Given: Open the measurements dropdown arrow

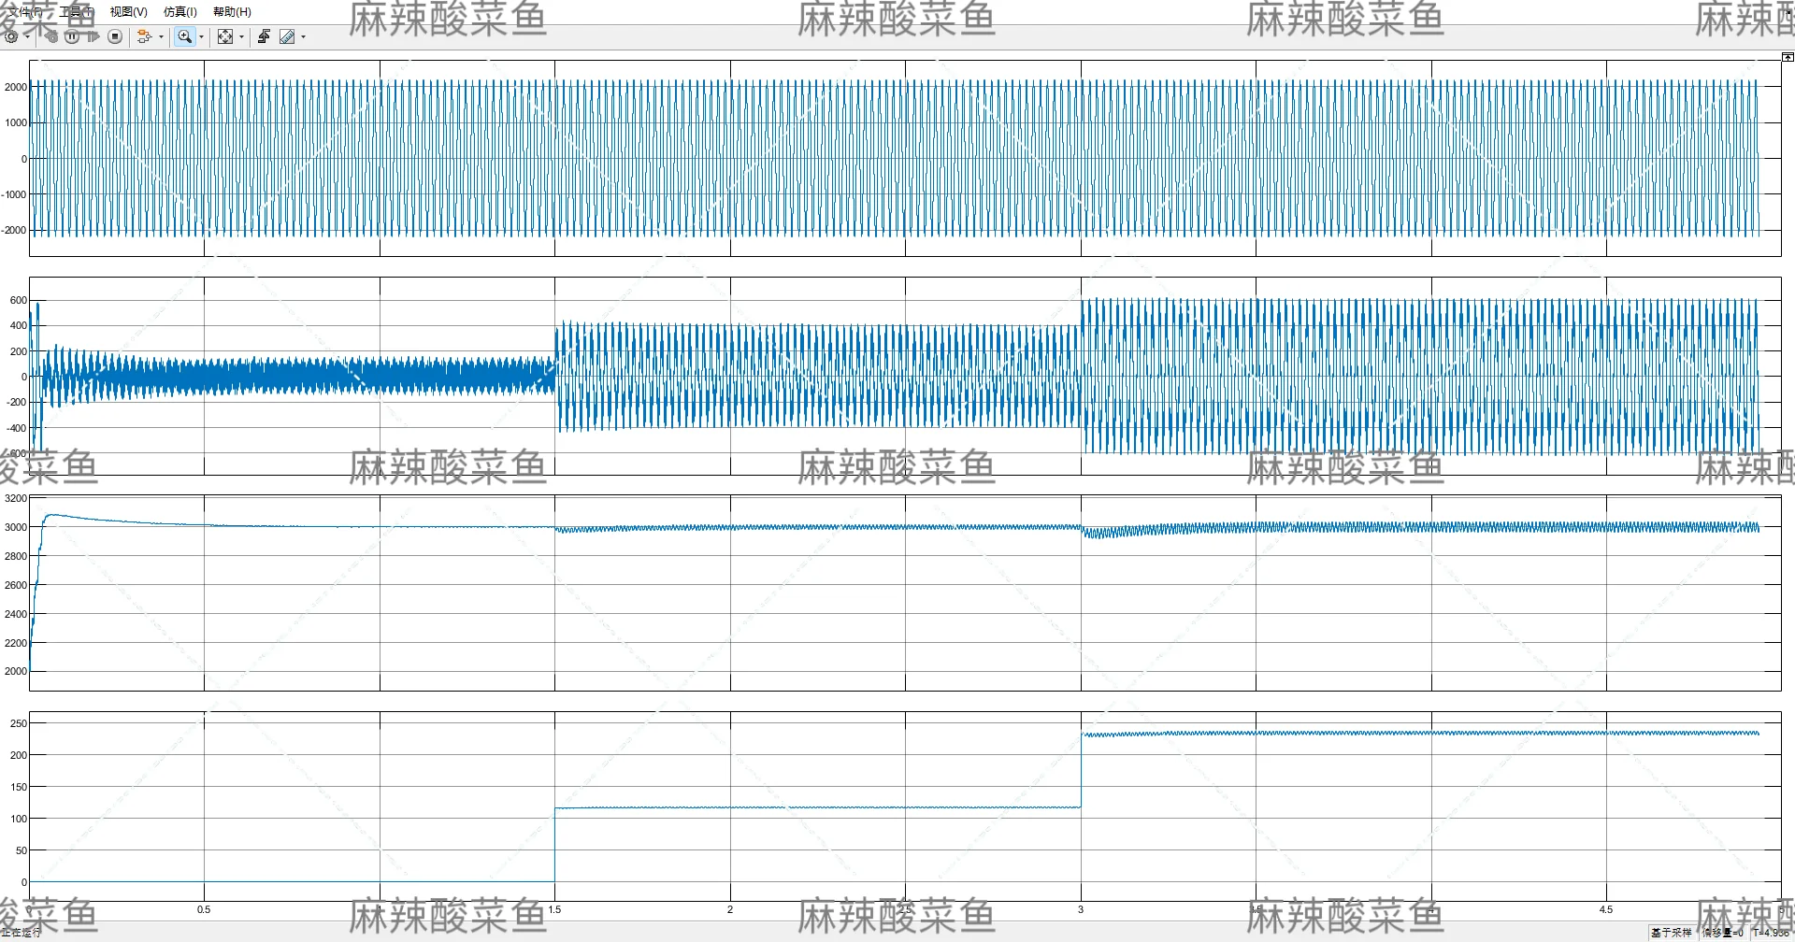Looking at the screenshot, I should (x=304, y=36).
